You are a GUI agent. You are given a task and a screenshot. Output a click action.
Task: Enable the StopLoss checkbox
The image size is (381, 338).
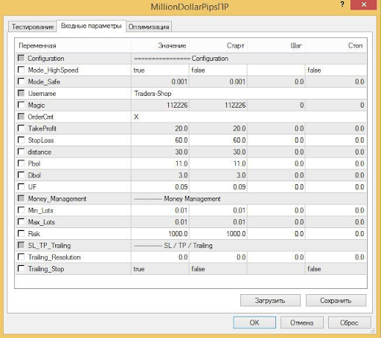point(22,140)
